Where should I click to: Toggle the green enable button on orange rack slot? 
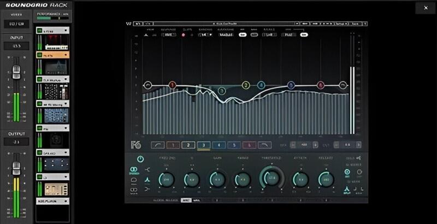pos(39,55)
